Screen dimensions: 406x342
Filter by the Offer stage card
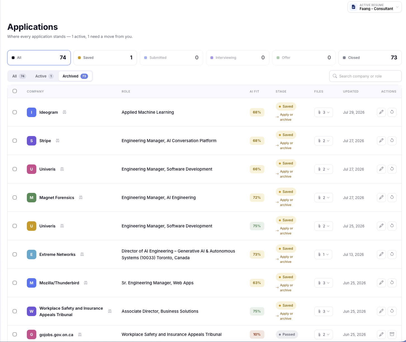click(x=304, y=58)
